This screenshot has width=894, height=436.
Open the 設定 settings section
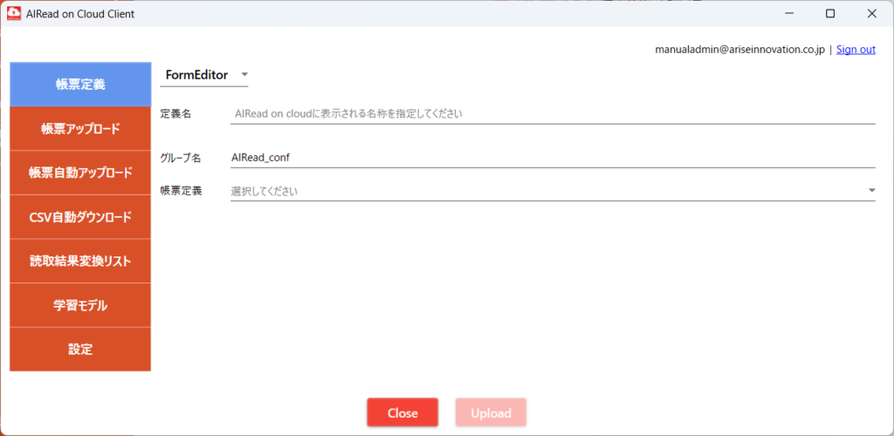(80, 349)
